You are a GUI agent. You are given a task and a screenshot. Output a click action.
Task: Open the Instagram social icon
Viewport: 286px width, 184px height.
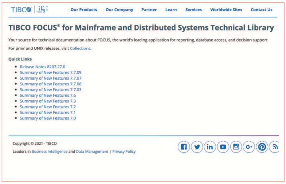(236, 147)
